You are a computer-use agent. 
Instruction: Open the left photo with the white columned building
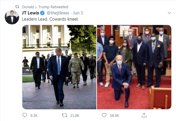(59, 67)
